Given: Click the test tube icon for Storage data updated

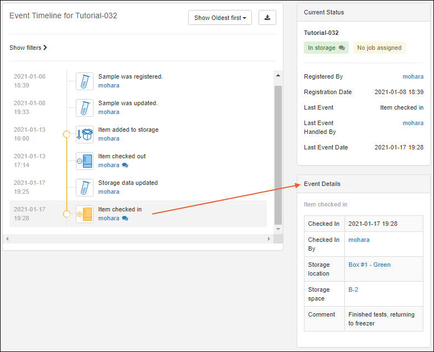Looking at the screenshot, I should click(85, 188).
